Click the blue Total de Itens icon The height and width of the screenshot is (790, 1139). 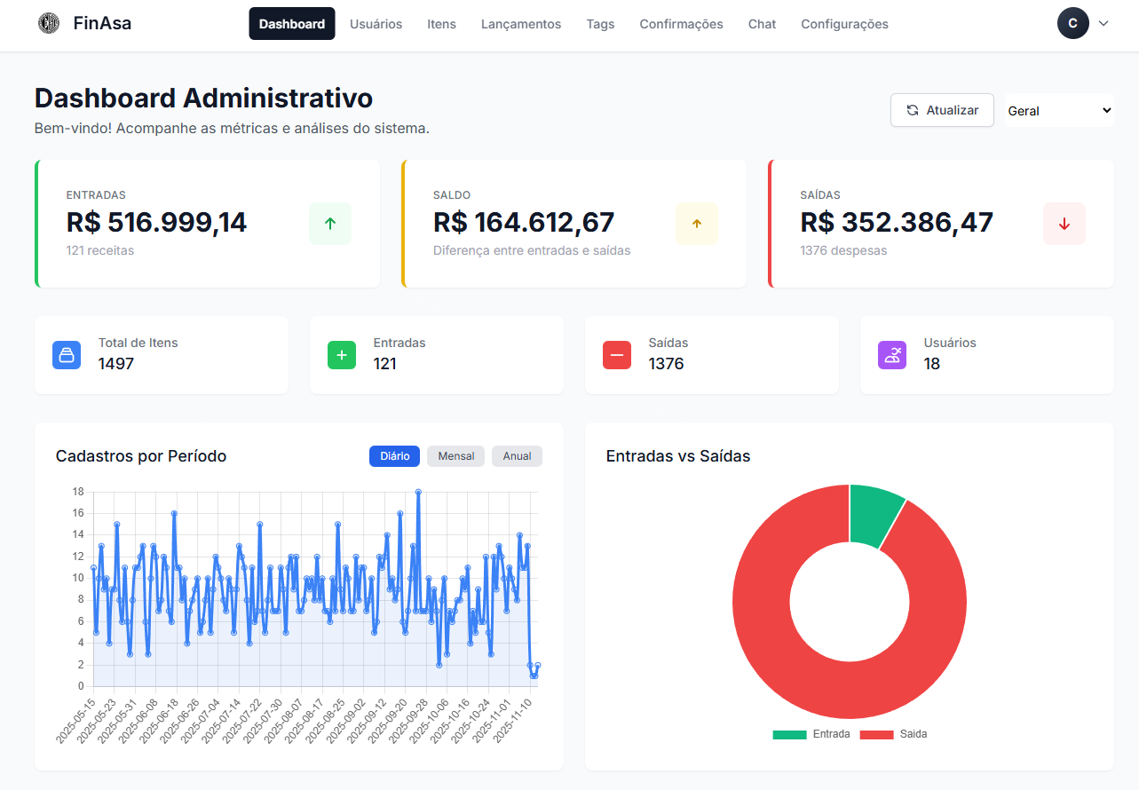coord(67,355)
